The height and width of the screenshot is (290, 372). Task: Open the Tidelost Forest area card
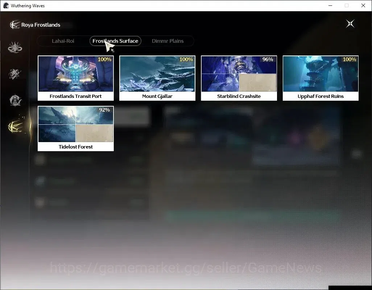[x=76, y=129]
